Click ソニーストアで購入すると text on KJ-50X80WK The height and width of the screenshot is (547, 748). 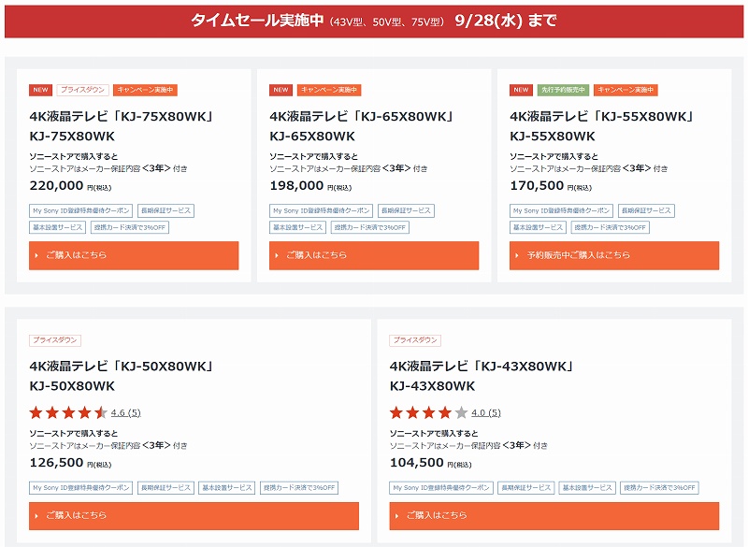click(74, 434)
